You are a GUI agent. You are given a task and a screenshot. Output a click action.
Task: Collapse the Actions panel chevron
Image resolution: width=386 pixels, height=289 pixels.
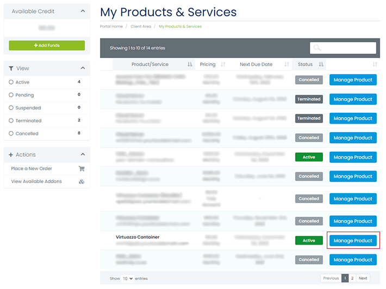[x=83, y=155]
